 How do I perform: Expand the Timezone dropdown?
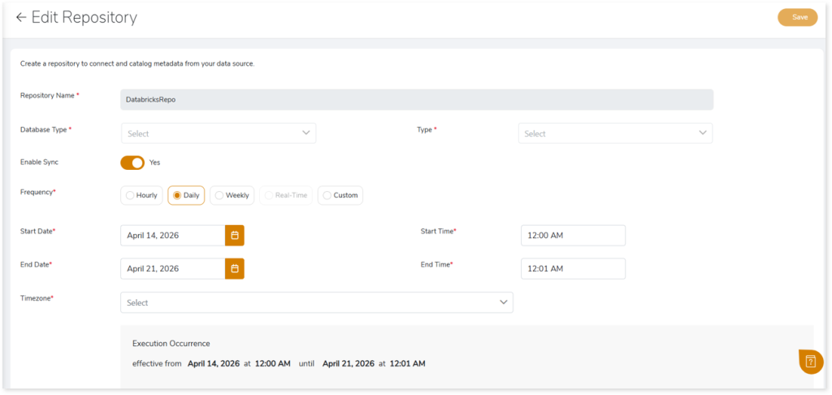[x=316, y=302]
